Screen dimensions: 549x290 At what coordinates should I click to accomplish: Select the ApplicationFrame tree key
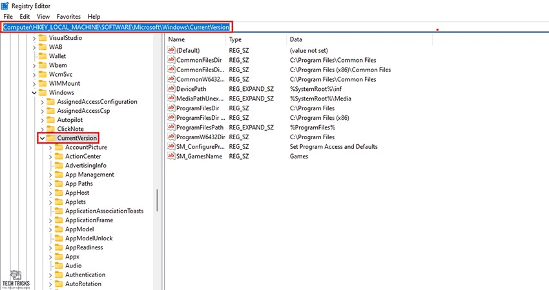[89, 220]
